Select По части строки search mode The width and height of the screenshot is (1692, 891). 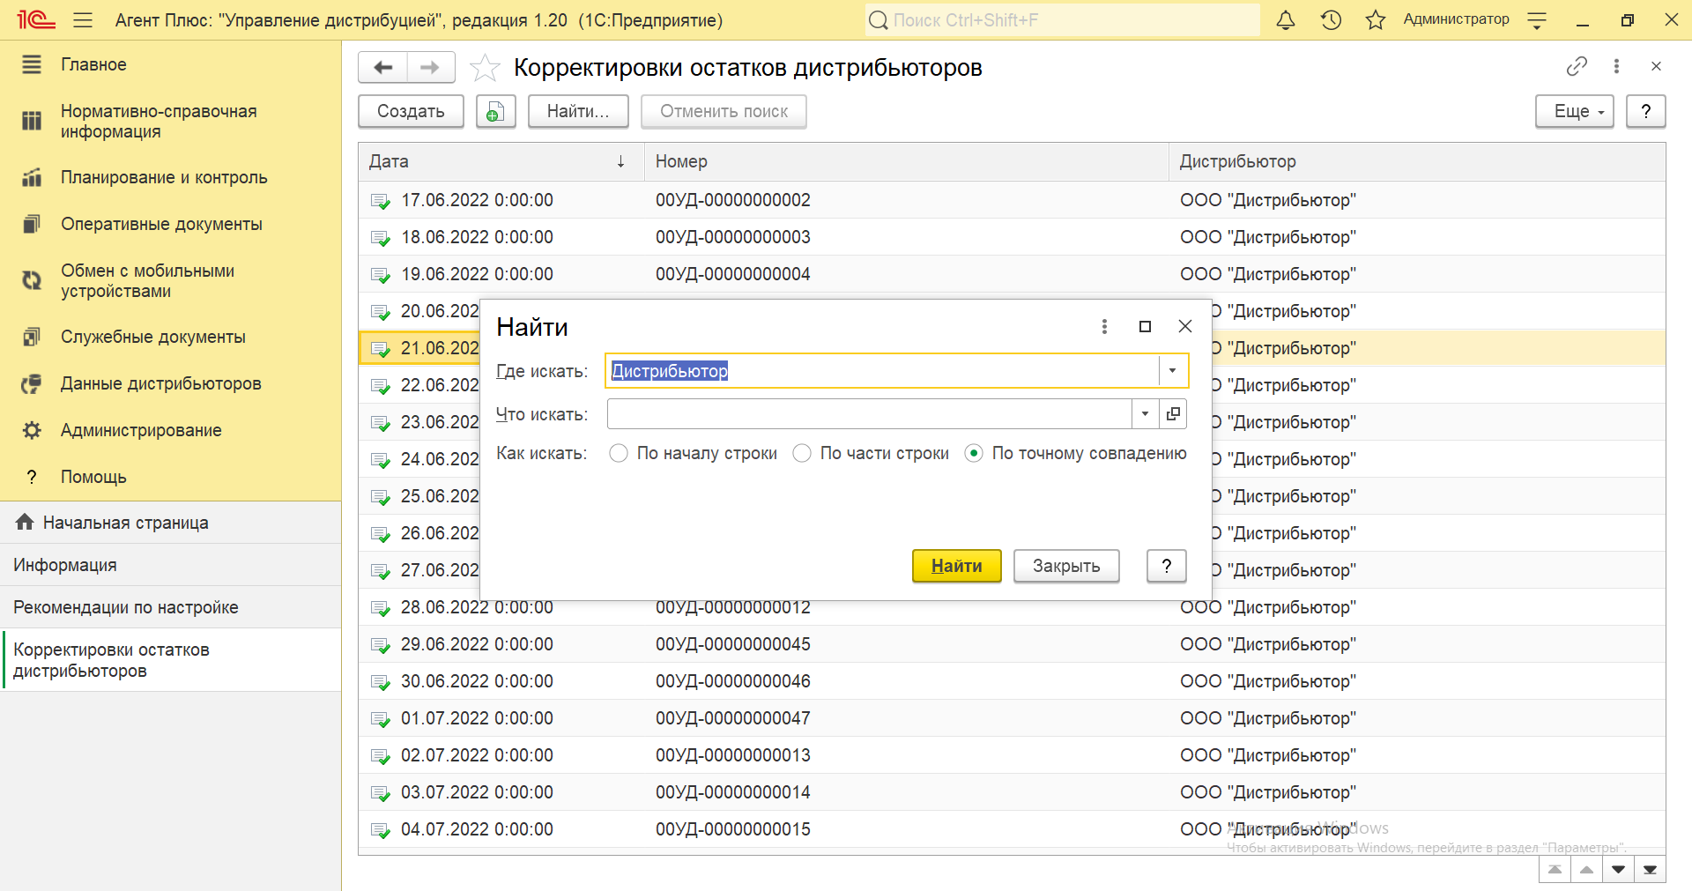(x=802, y=453)
